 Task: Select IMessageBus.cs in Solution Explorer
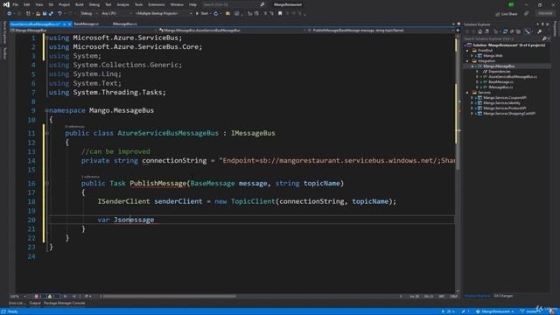[500, 87]
